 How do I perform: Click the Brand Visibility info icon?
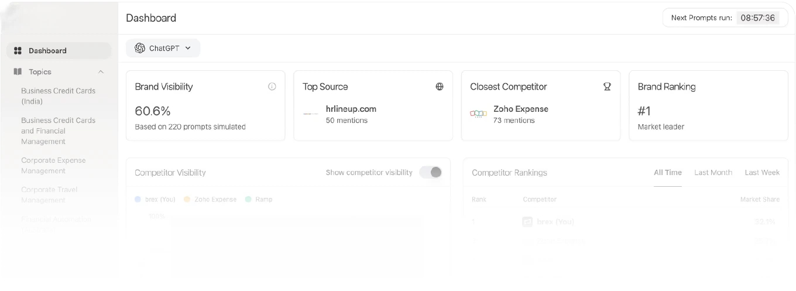pos(272,87)
